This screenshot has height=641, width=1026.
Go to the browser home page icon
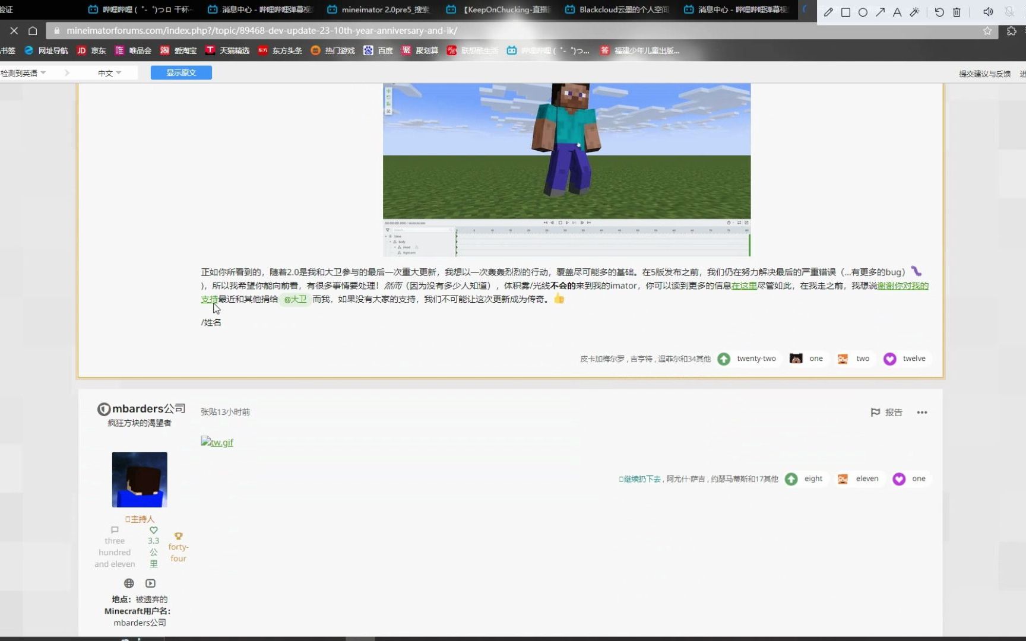point(33,30)
